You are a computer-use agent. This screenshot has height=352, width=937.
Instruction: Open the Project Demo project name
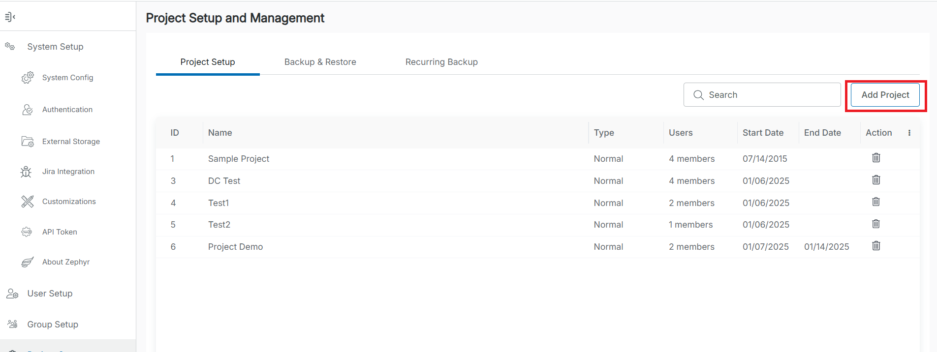(x=235, y=247)
